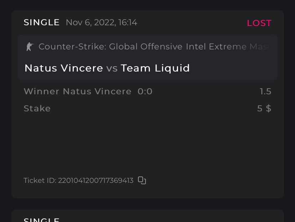
Task: Tap the 16:14 bet time
Action: coord(128,22)
